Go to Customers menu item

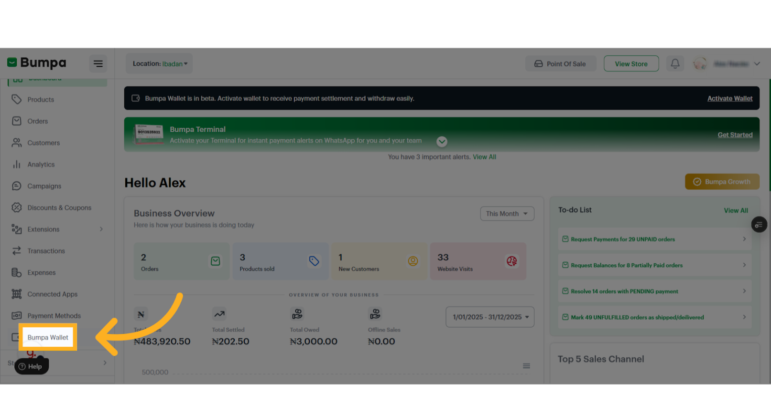point(43,143)
